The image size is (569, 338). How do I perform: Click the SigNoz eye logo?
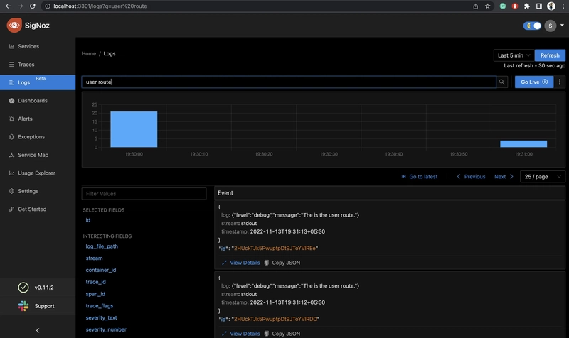point(14,26)
